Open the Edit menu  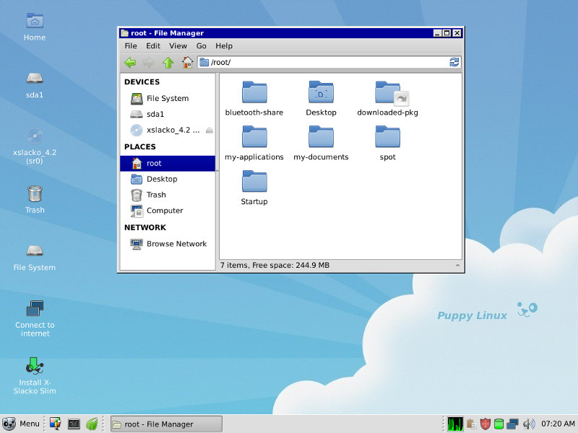[x=153, y=46]
